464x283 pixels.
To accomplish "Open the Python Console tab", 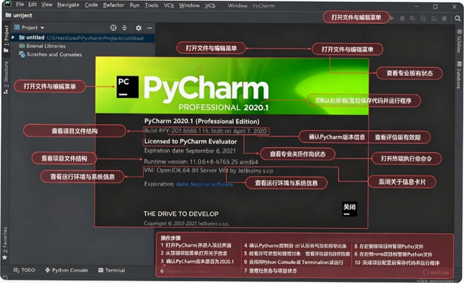I will (67, 270).
